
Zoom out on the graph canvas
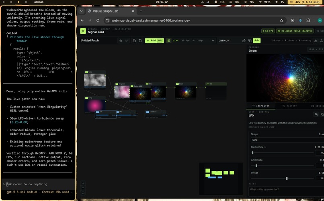[83, 188]
